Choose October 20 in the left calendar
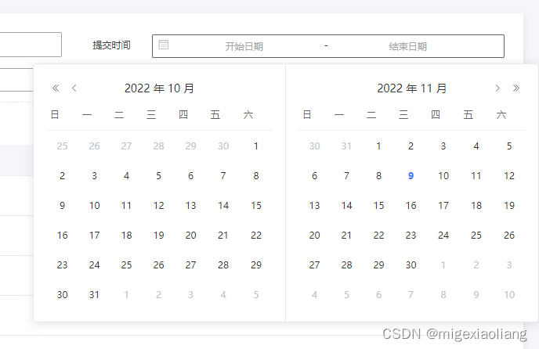539x349 pixels. click(x=191, y=236)
